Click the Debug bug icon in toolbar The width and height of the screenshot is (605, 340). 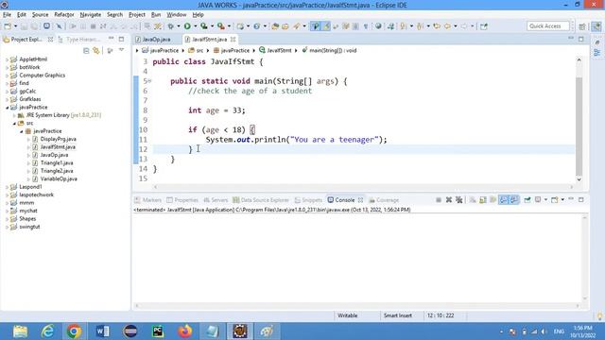pos(170,26)
